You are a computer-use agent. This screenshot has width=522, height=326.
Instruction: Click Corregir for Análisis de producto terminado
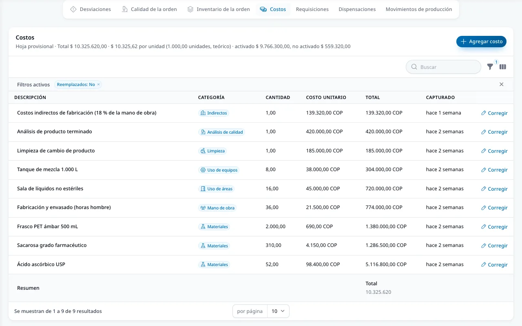click(494, 132)
